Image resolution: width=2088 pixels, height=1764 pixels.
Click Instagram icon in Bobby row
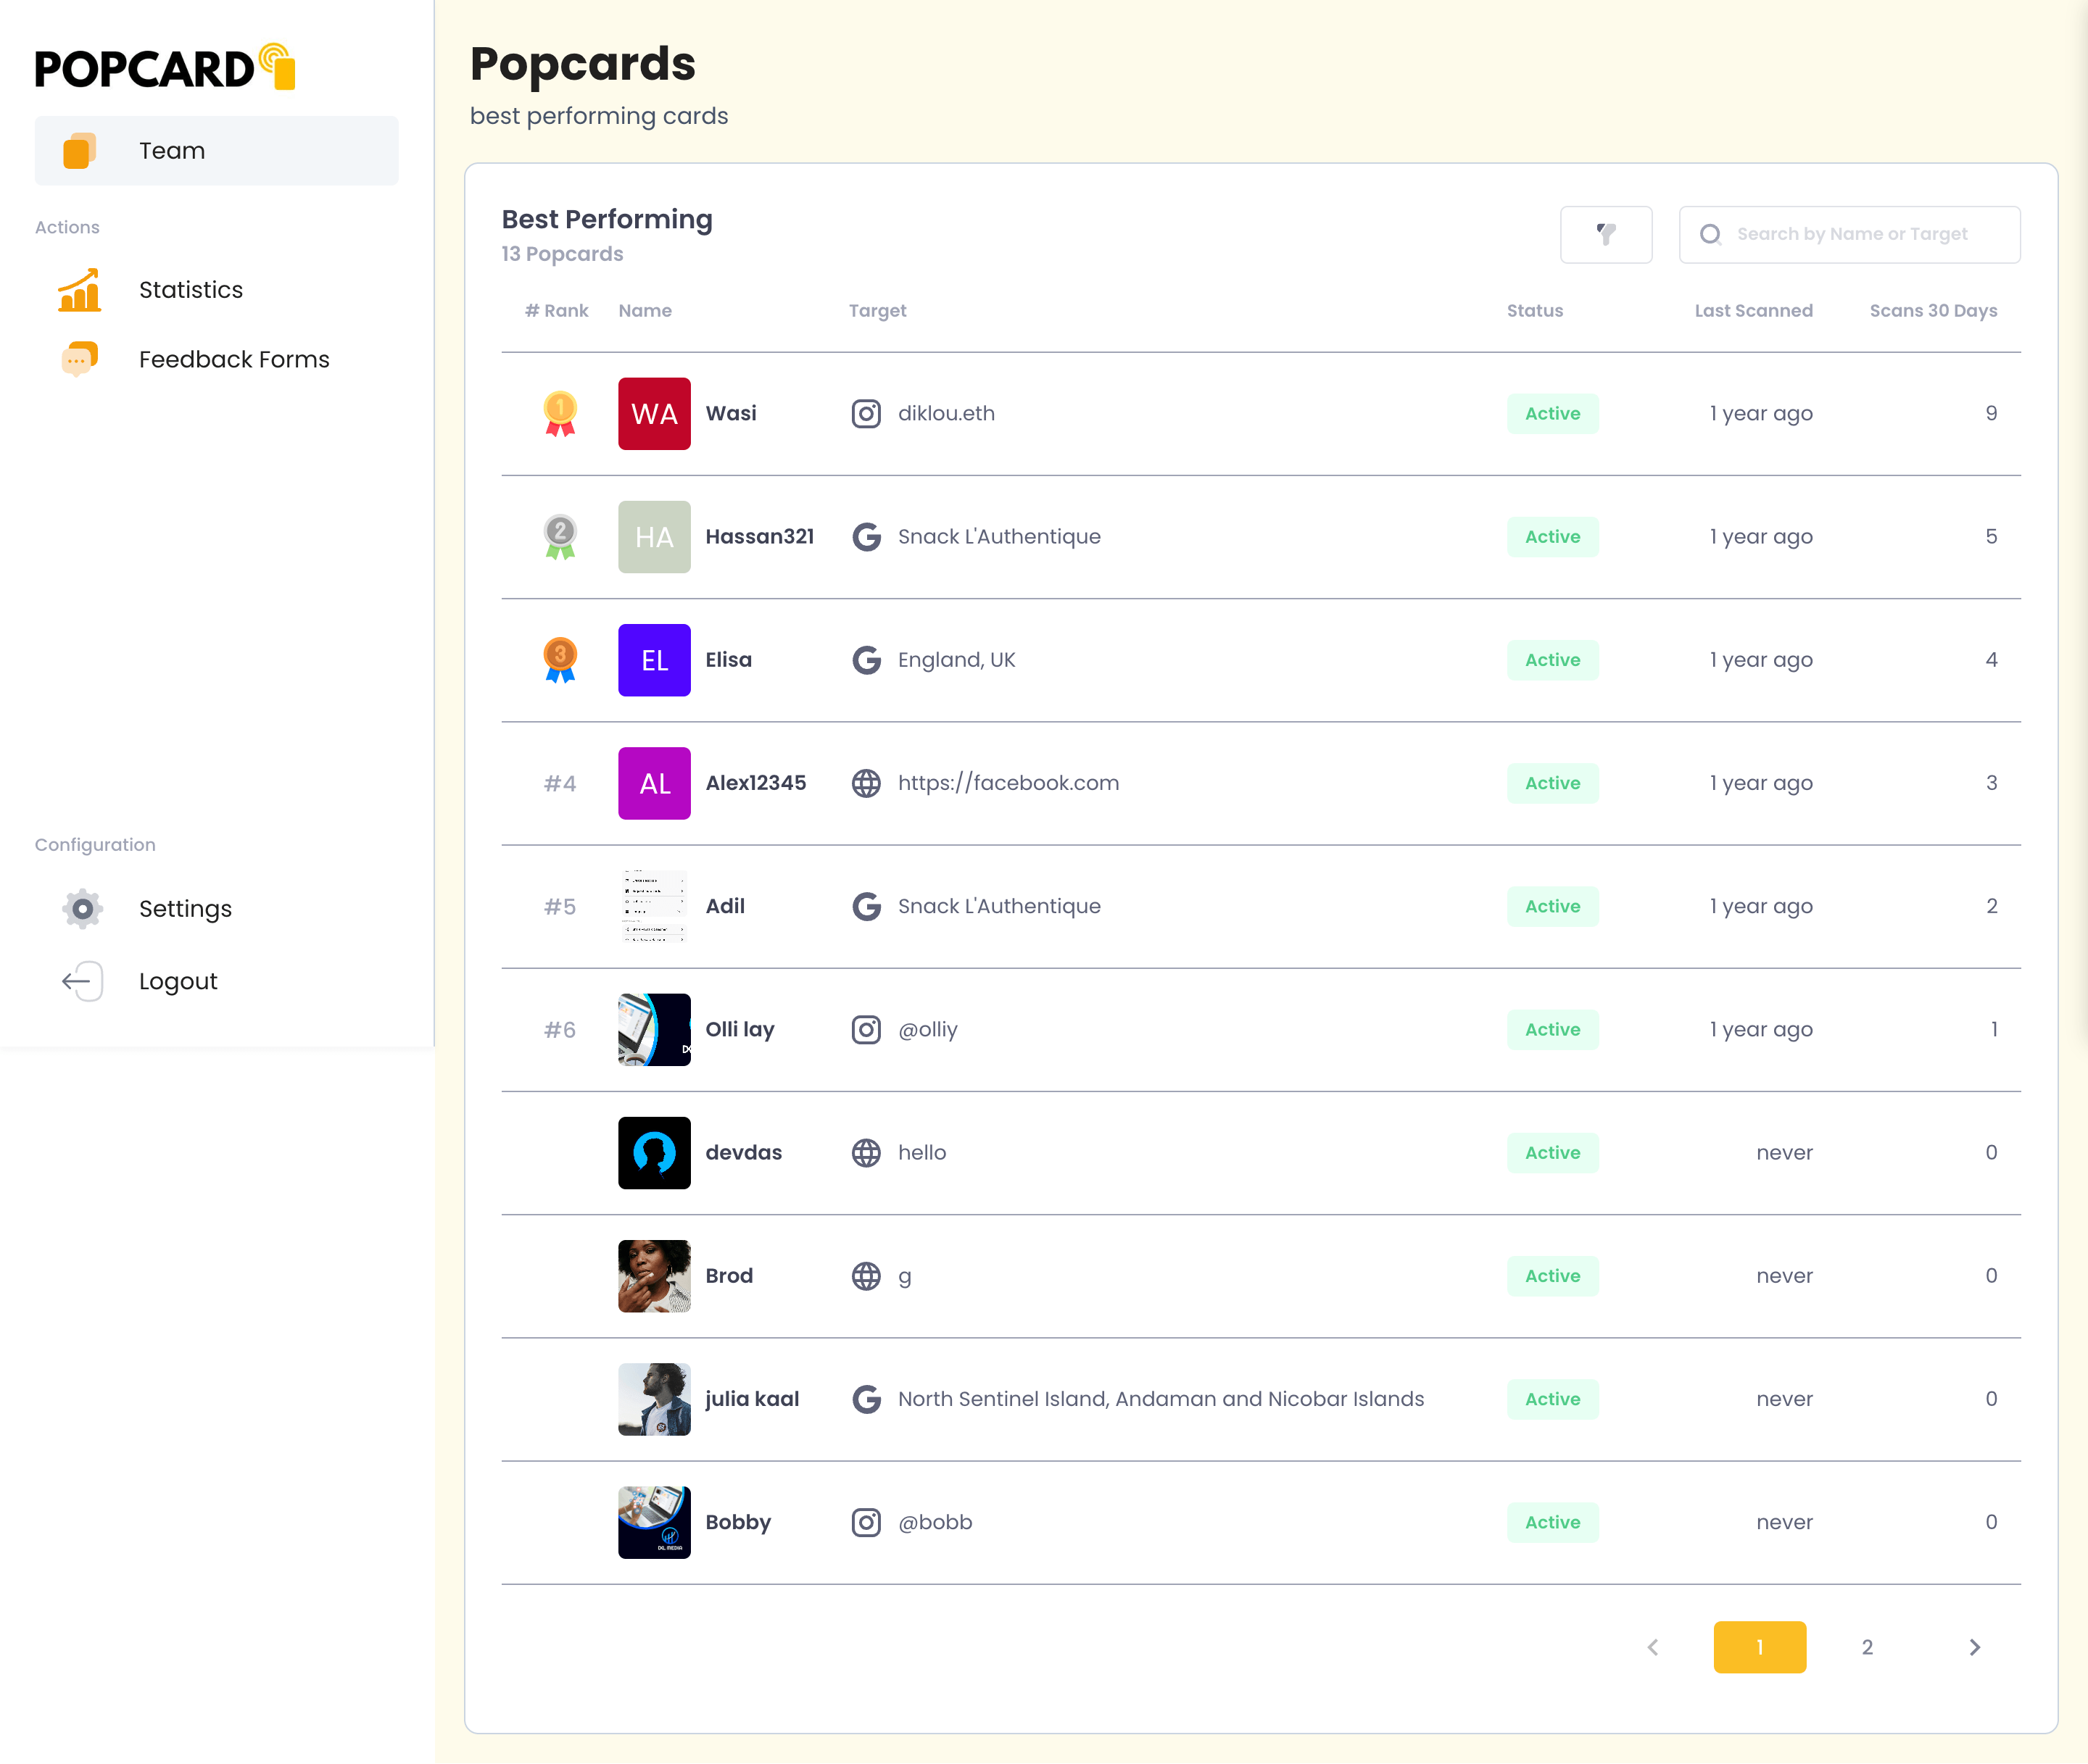(866, 1522)
